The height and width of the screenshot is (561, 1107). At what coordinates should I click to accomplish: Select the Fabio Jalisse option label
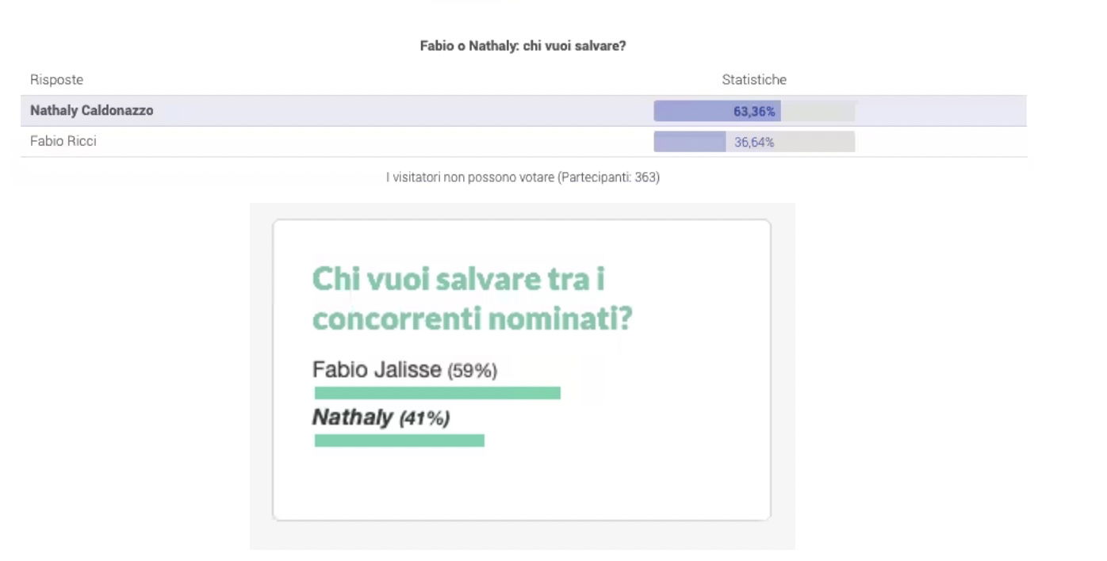377,370
